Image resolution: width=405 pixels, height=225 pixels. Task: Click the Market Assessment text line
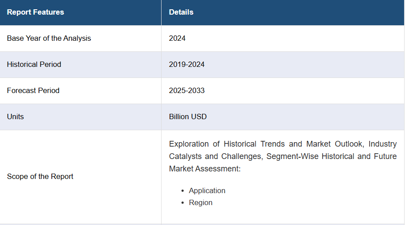(x=205, y=169)
